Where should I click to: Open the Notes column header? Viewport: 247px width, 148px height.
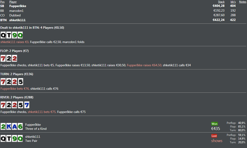point(242,2)
